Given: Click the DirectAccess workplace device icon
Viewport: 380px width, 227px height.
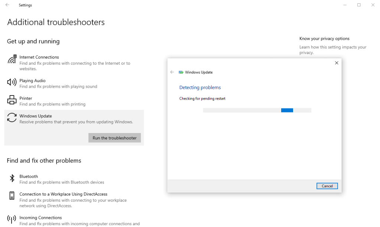Looking at the screenshot, I should (x=12, y=196).
